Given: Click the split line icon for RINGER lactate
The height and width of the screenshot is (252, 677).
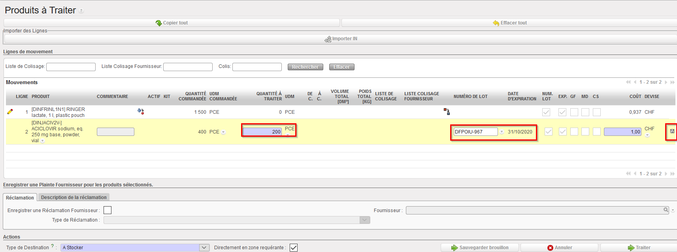Looking at the screenshot, I should coord(447,112).
